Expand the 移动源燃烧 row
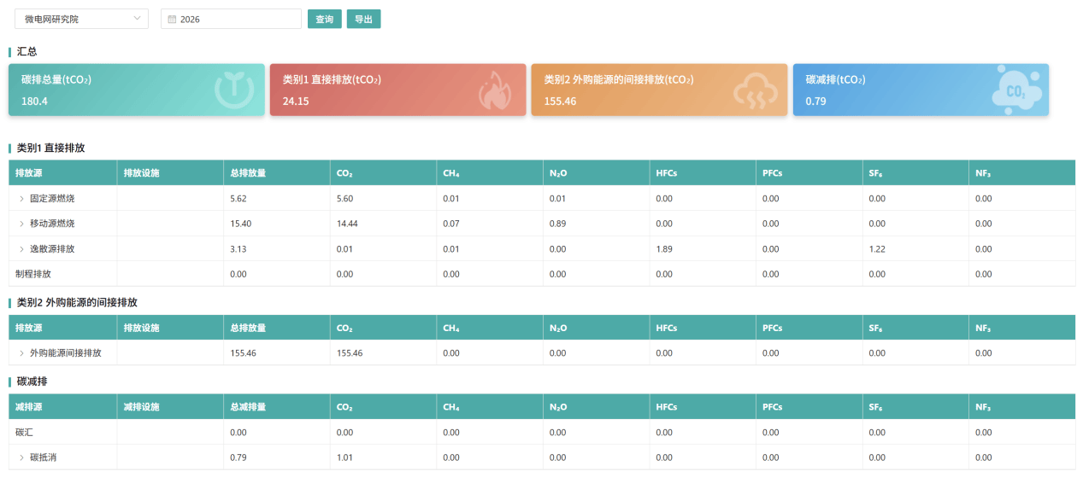 click(x=21, y=224)
